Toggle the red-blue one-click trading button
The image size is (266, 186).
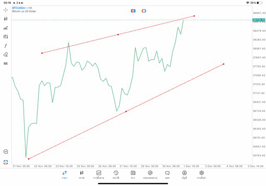pos(133,11)
